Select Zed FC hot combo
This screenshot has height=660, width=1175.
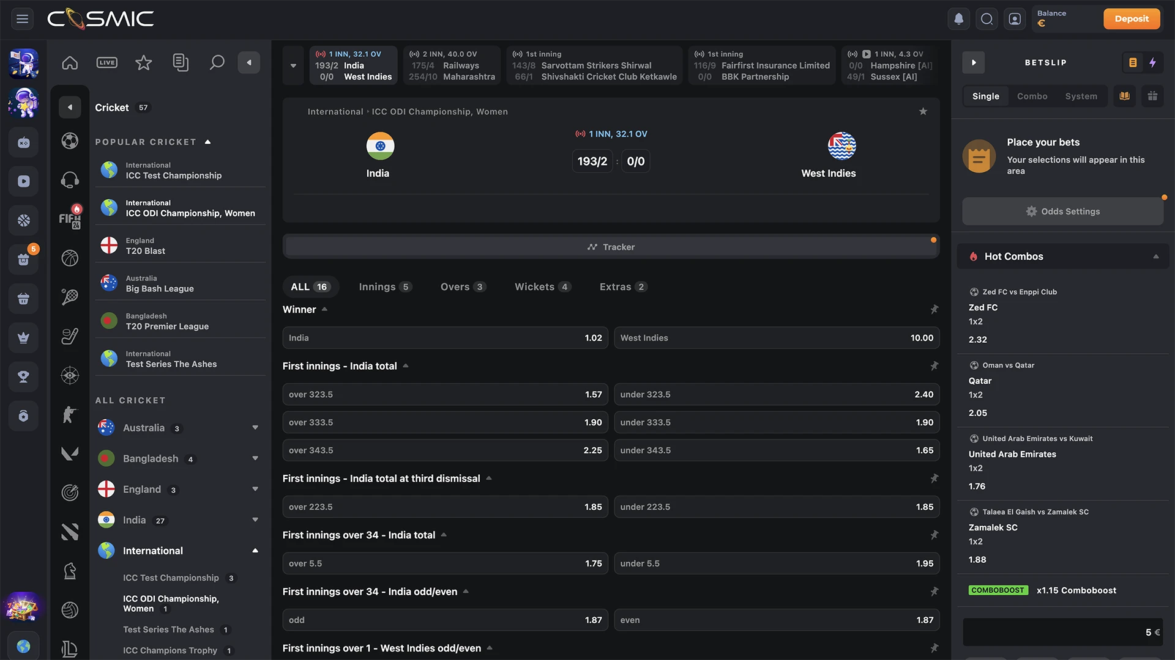(1063, 316)
